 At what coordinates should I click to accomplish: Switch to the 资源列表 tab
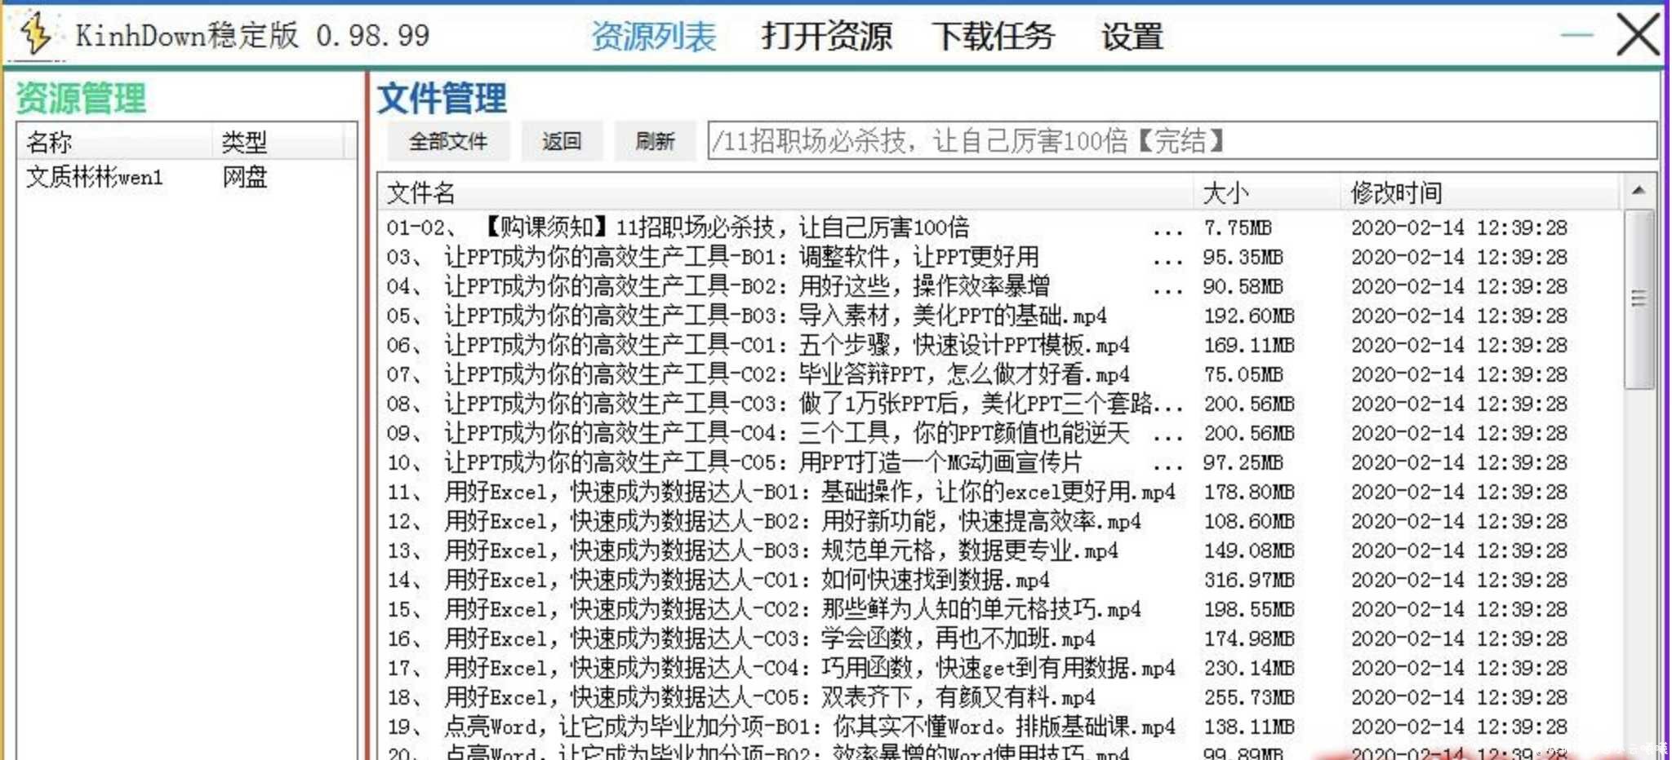coord(653,37)
